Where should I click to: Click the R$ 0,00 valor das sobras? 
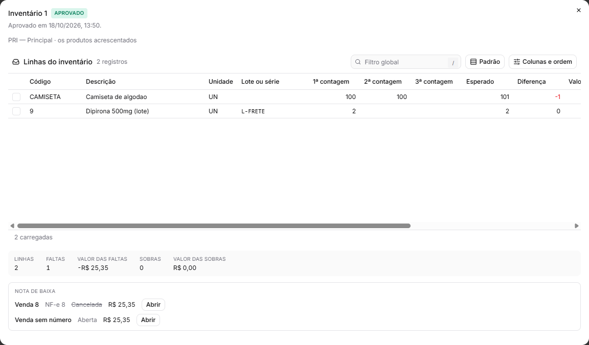185,268
